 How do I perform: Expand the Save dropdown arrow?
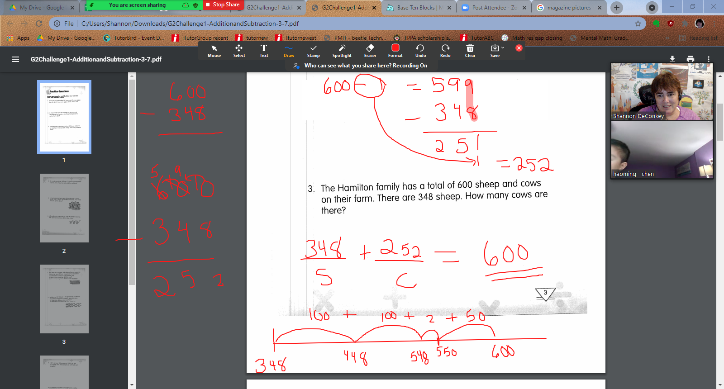(x=503, y=47)
